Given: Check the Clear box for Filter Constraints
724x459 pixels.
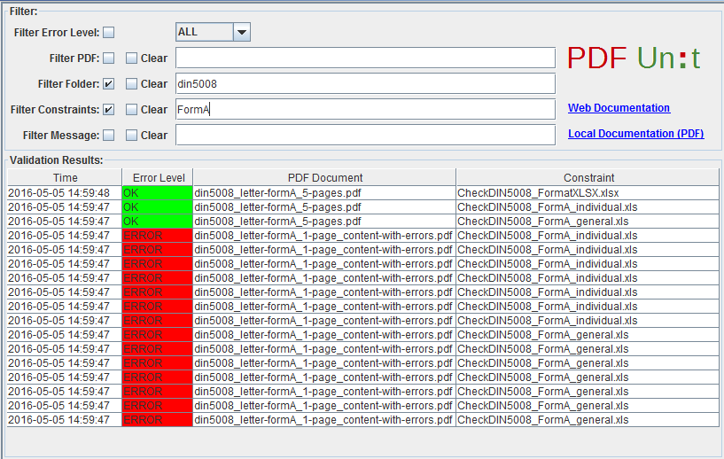Looking at the screenshot, I should pos(131,110).
